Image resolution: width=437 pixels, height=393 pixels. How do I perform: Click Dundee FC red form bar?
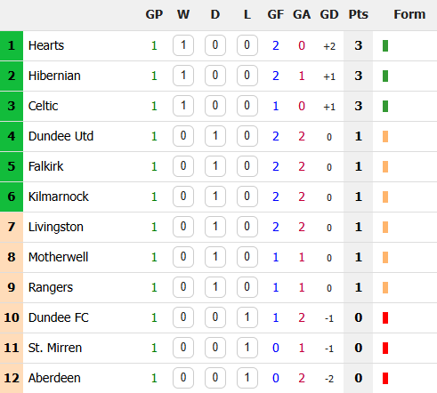coord(385,317)
